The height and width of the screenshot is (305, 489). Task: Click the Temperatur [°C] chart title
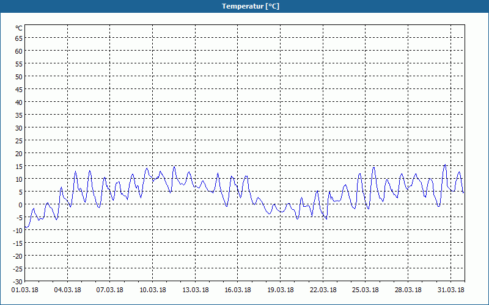tap(251, 6)
